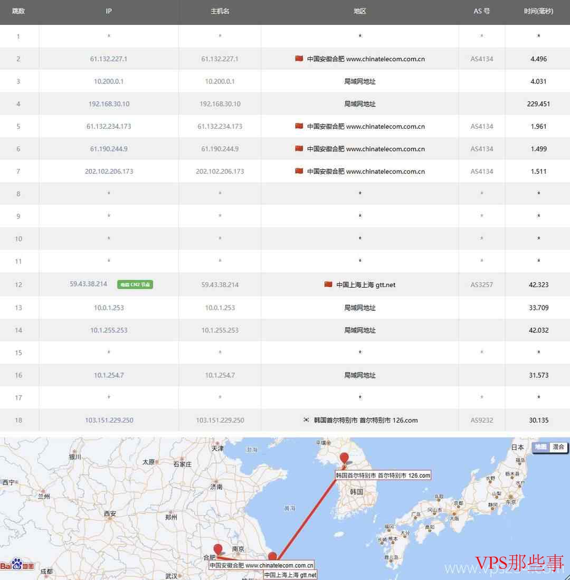Click AS9232 in hop 18 row
This screenshot has width=570, height=580.
[x=481, y=420]
